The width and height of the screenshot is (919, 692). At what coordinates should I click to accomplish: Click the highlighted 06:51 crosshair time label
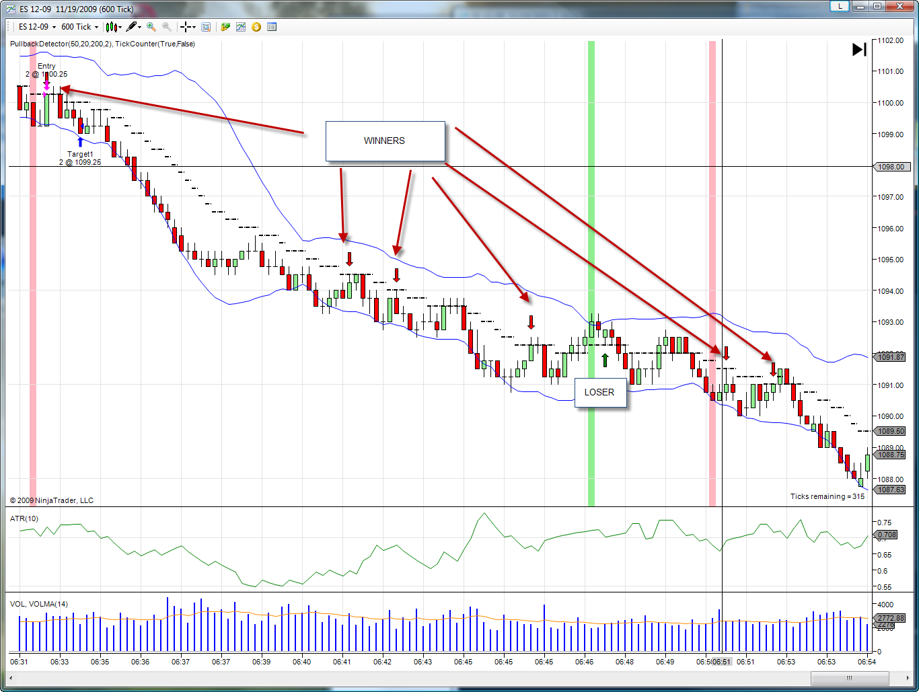click(722, 662)
